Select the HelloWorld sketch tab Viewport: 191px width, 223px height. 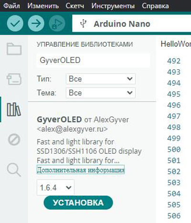[176, 44]
